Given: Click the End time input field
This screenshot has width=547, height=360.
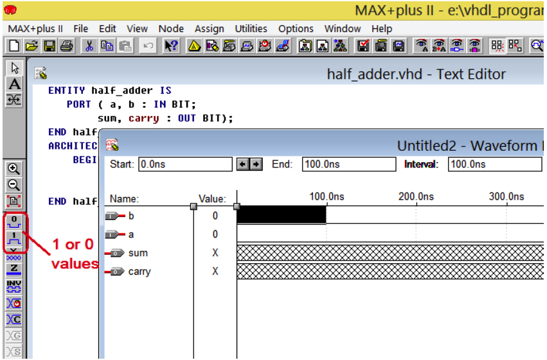Looking at the screenshot, I should 349,164.
